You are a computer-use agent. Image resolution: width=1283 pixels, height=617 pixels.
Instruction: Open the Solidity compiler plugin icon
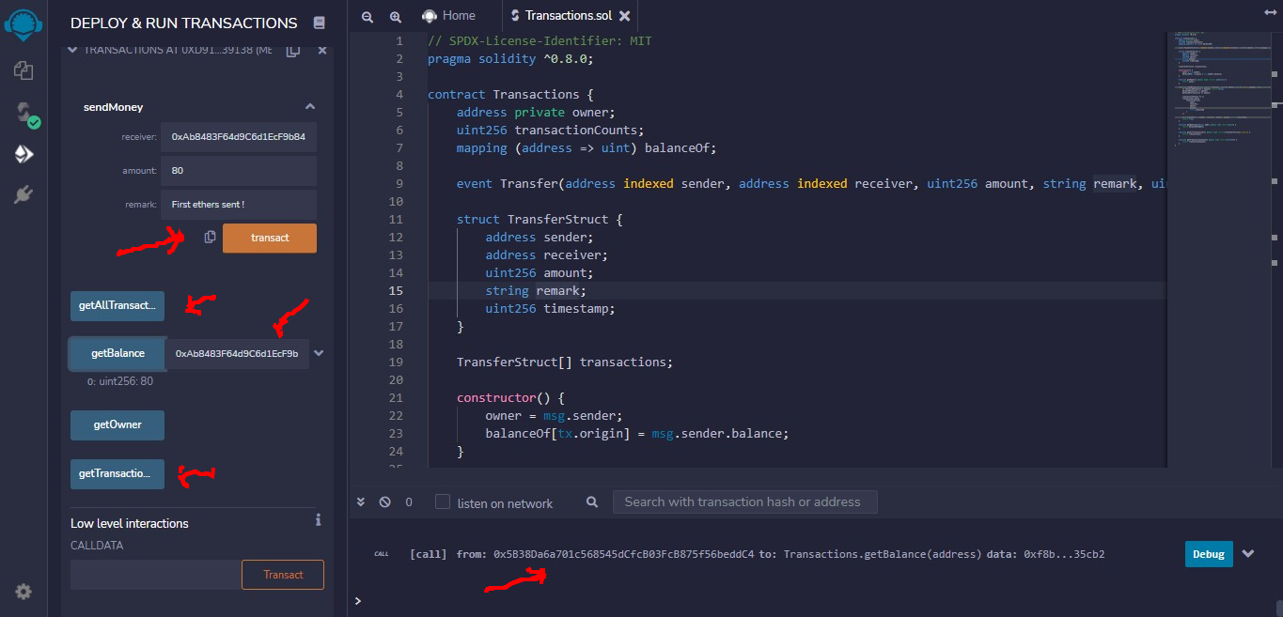coord(23,113)
